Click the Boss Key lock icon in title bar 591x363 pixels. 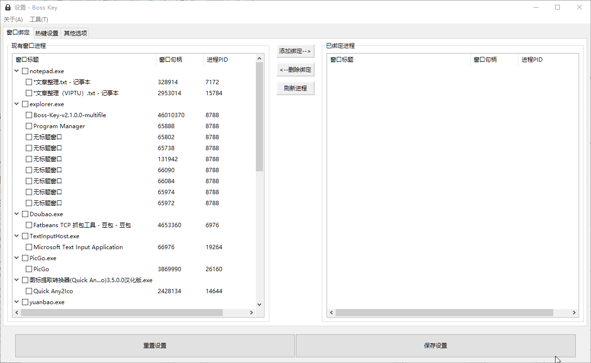click(x=8, y=8)
